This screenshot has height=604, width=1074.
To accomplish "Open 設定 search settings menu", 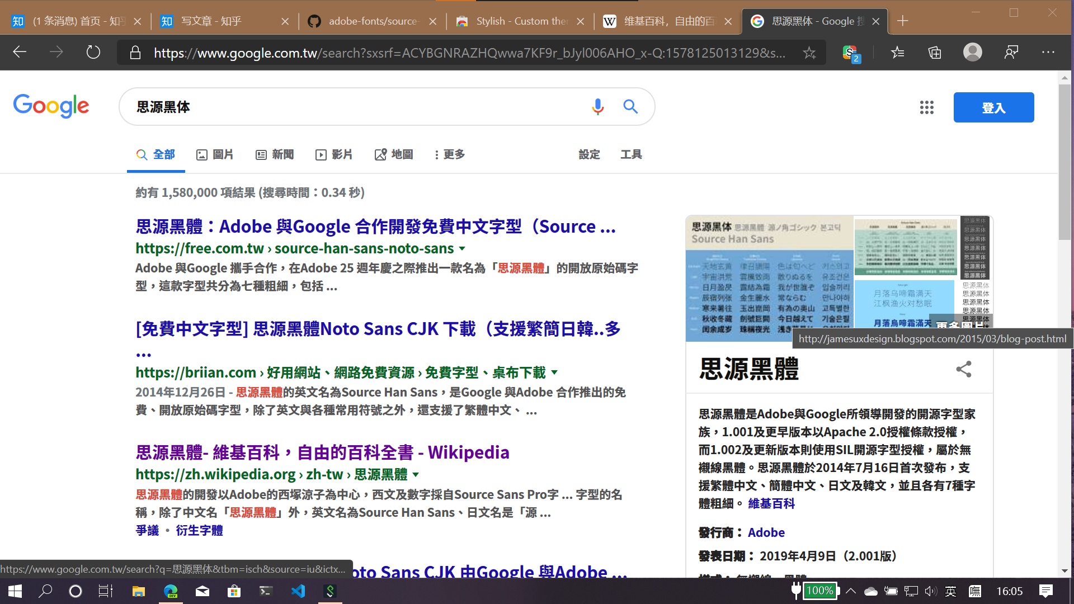I will click(x=589, y=154).
